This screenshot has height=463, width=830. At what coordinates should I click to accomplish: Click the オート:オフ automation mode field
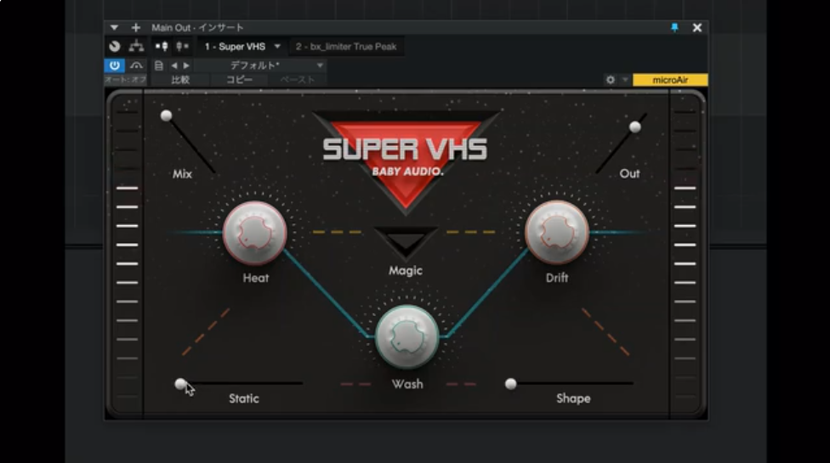tap(126, 80)
